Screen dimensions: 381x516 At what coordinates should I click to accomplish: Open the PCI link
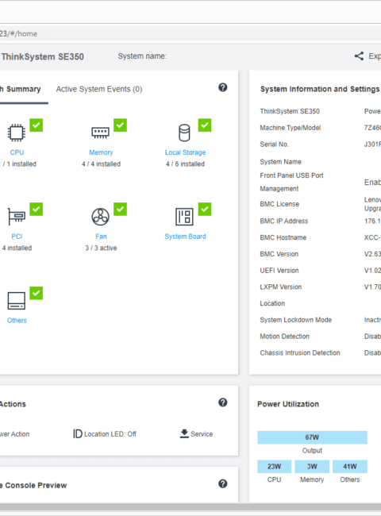click(x=17, y=237)
